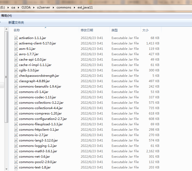Click the 2,162 KB size cell

coord(153,151)
